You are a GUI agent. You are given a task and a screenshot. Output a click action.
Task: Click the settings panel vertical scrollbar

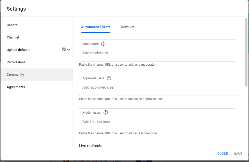point(246,52)
